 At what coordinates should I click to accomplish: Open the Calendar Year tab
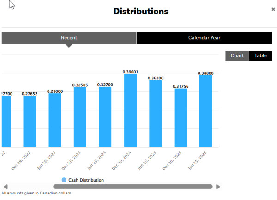coord(204,38)
